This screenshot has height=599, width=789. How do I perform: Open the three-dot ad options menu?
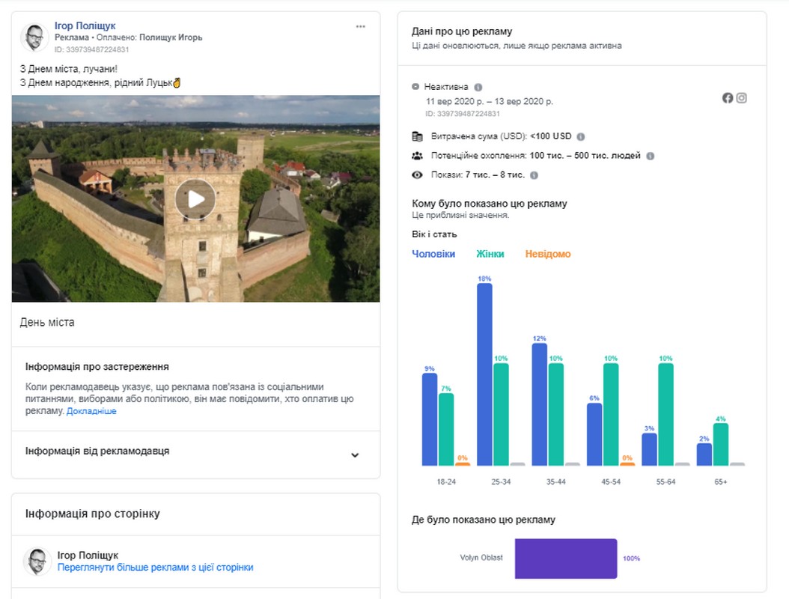(x=361, y=26)
